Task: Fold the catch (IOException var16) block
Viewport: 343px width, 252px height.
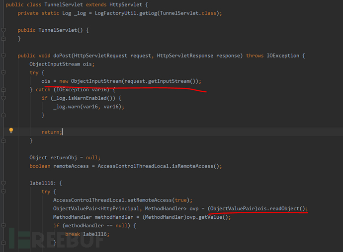Action: (3, 89)
